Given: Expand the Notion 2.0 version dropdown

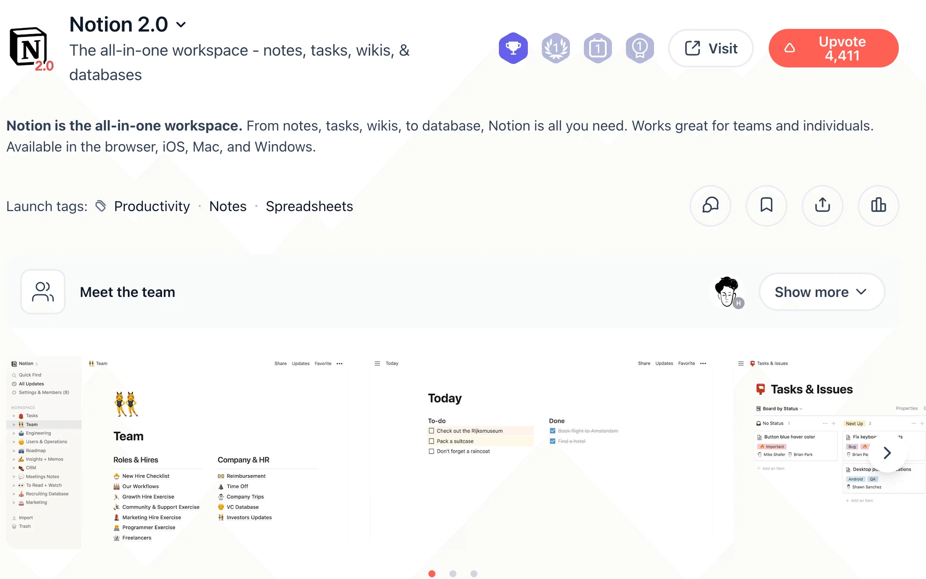Looking at the screenshot, I should [x=181, y=25].
